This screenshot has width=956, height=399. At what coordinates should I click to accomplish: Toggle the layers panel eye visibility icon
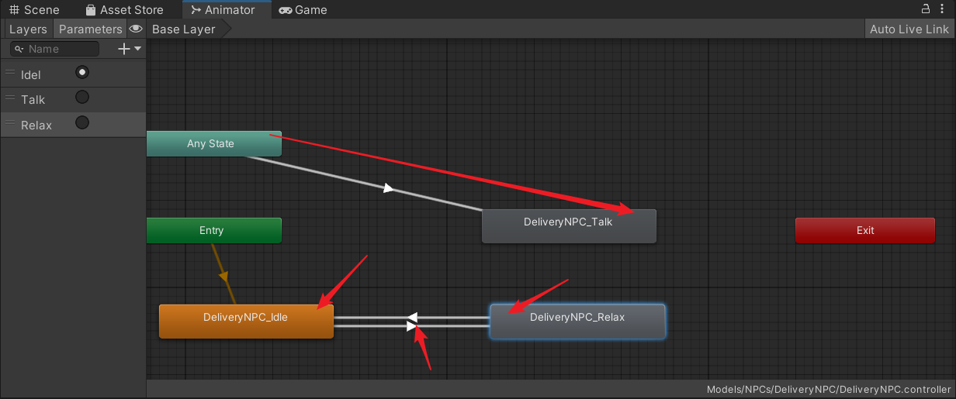136,29
